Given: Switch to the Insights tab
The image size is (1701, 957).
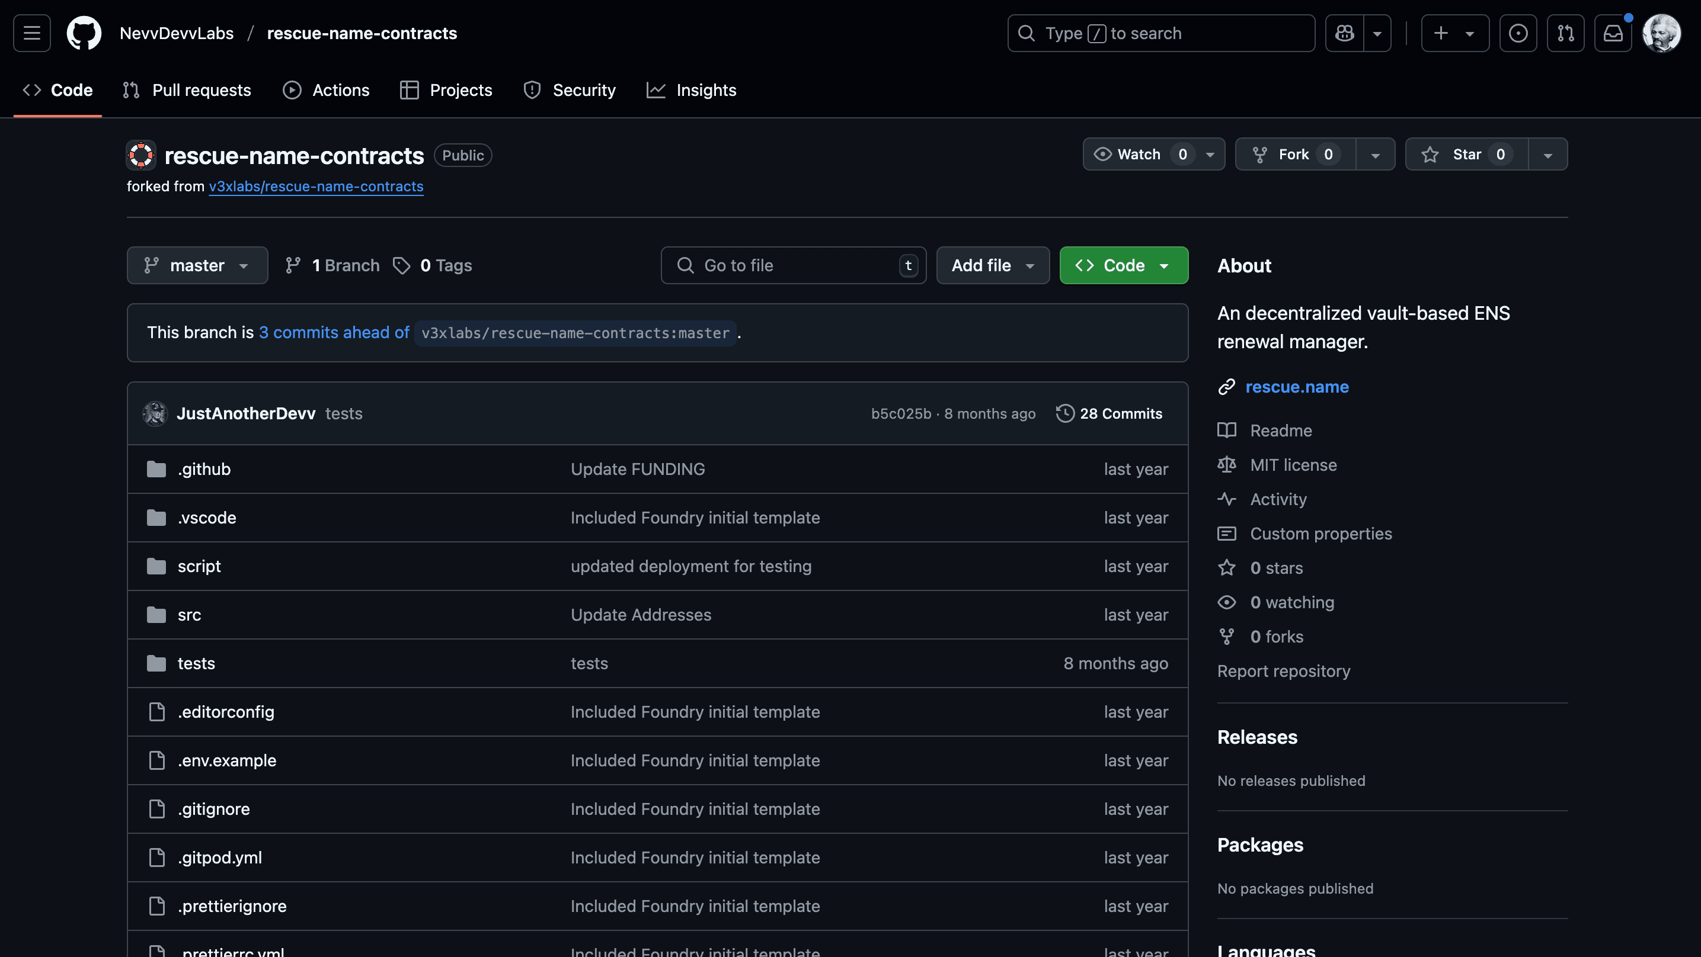Looking at the screenshot, I should pos(691,91).
